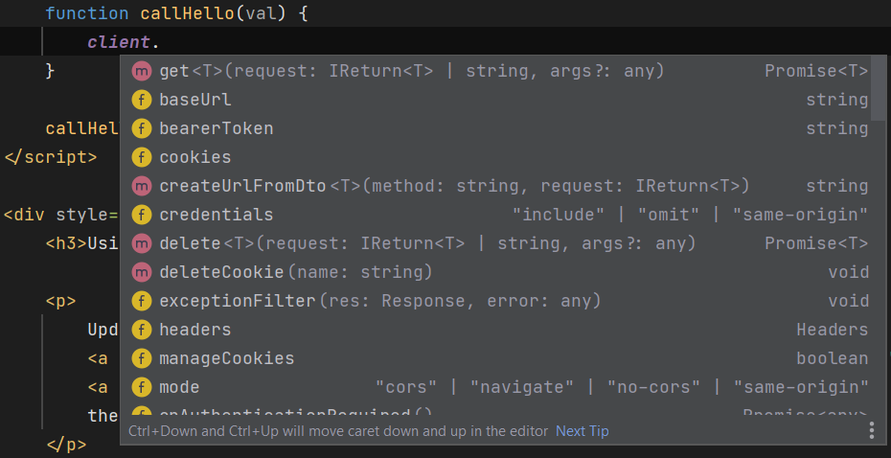The height and width of the screenshot is (458, 891).
Task: Click the field icon next to baseUrl
Action: [x=142, y=100]
